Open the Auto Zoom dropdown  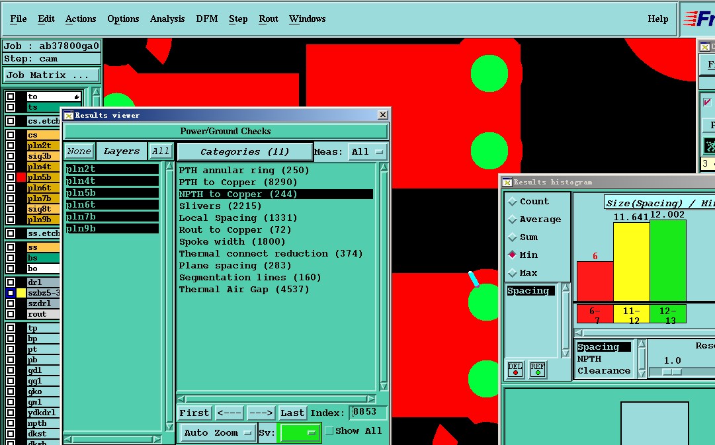[x=218, y=432]
